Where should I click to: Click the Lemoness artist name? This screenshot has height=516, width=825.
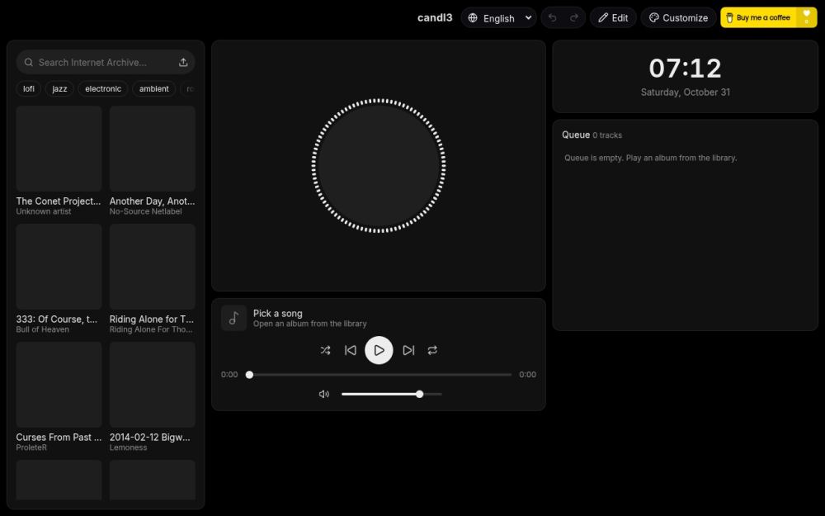(x=129, y=447)
